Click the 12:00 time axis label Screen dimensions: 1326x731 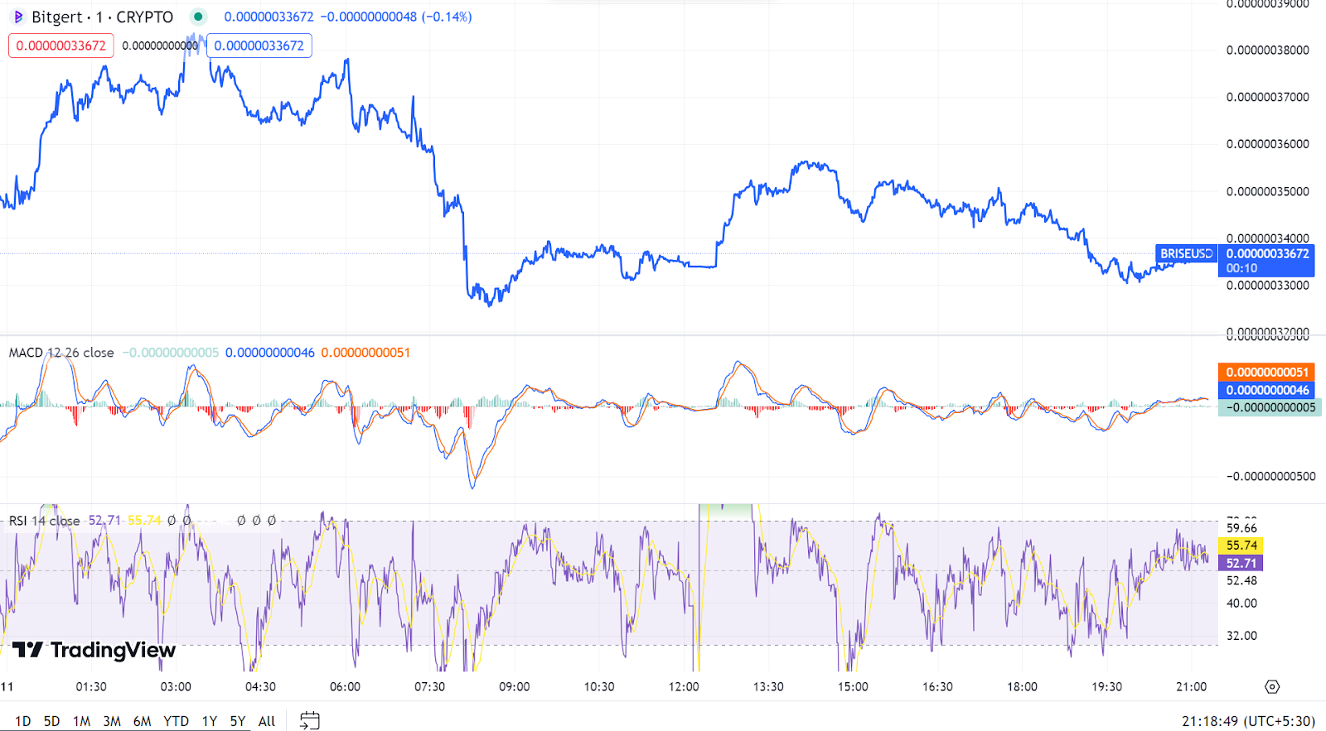pos(684,686)
